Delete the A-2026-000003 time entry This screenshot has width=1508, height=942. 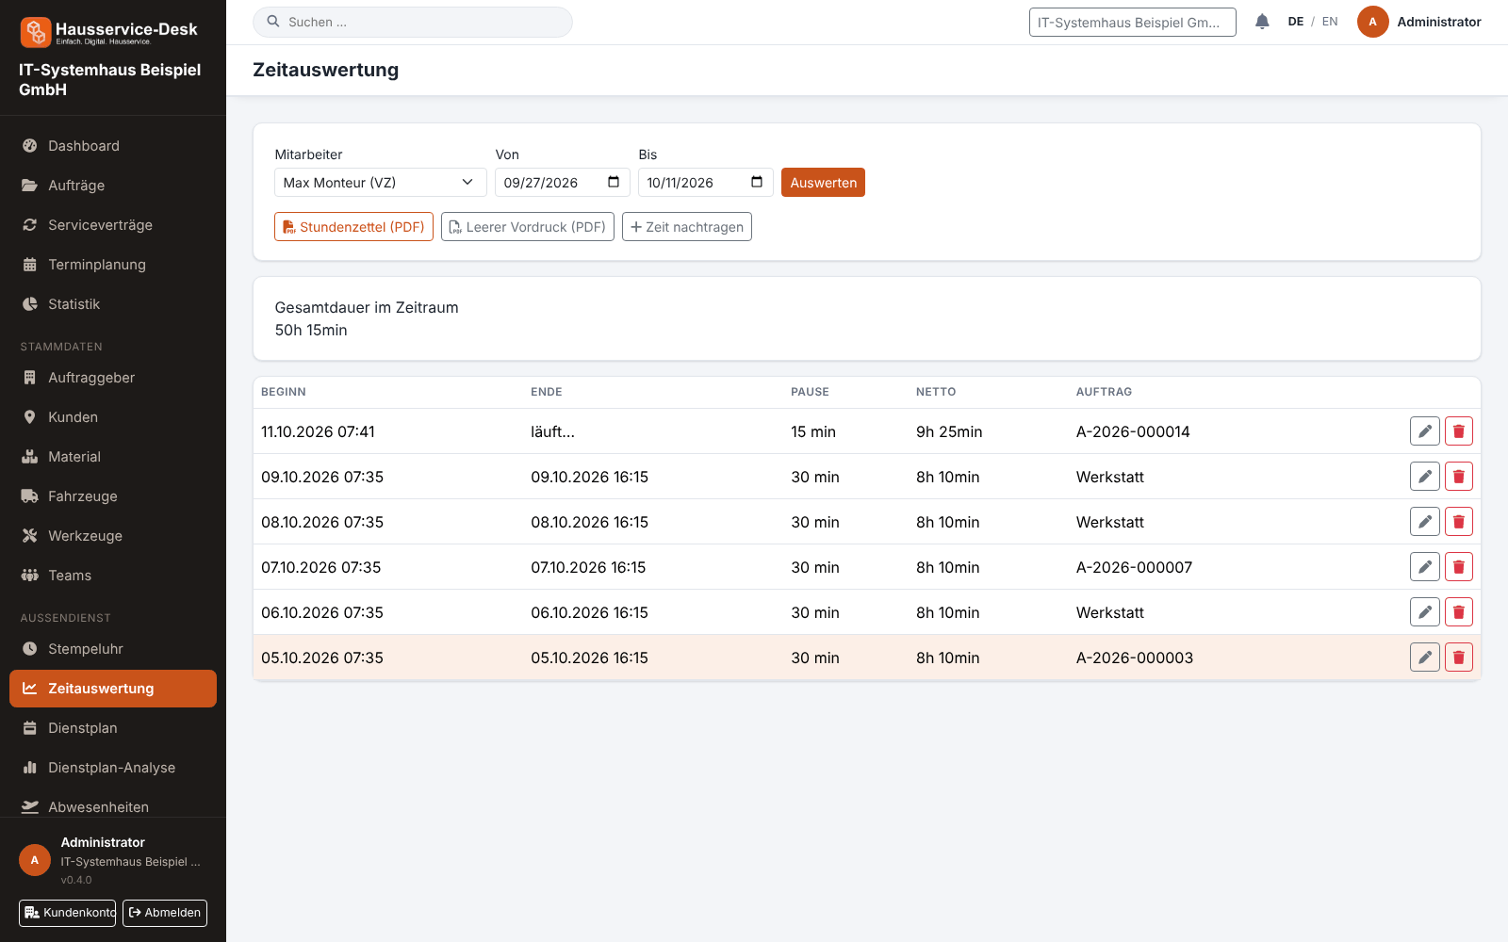(x=1459, y=658)
